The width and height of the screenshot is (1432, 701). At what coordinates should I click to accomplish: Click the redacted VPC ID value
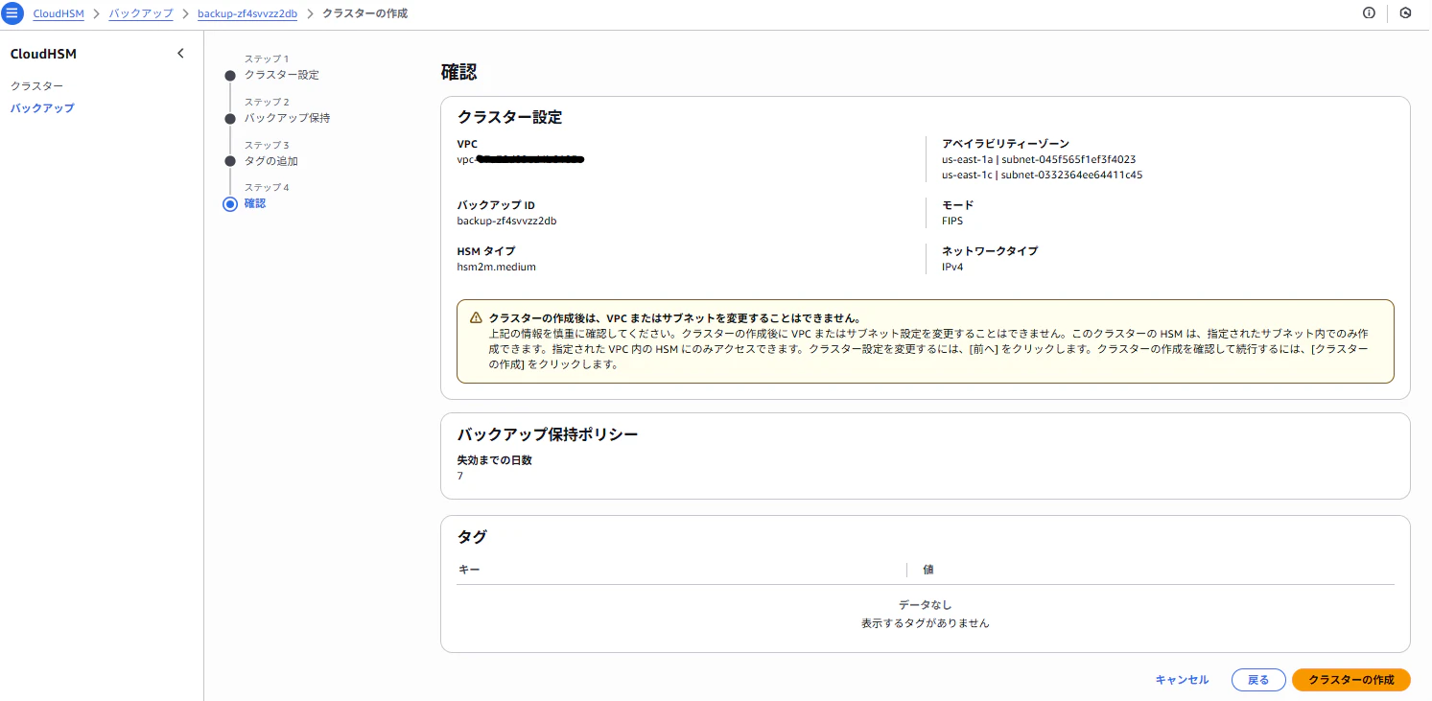coord(521,159)
